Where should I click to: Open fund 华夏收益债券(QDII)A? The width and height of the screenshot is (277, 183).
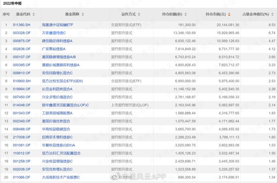click(x=59, y=145)
